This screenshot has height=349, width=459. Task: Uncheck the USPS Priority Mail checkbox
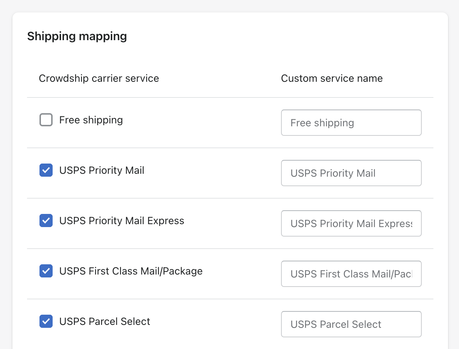46,170
